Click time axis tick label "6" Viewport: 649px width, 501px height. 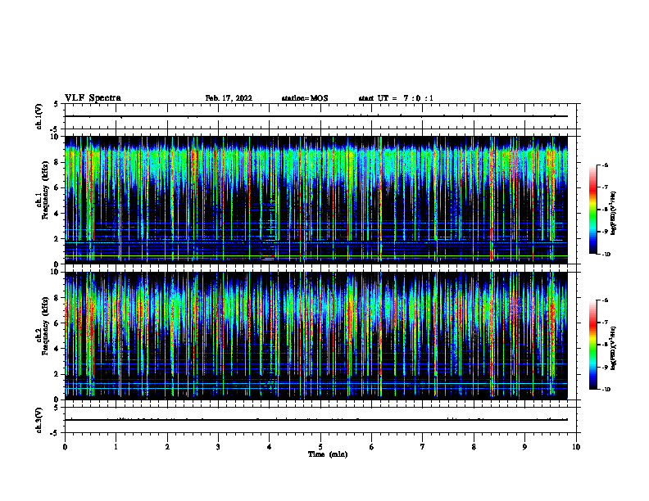click(x=372, y=447)
